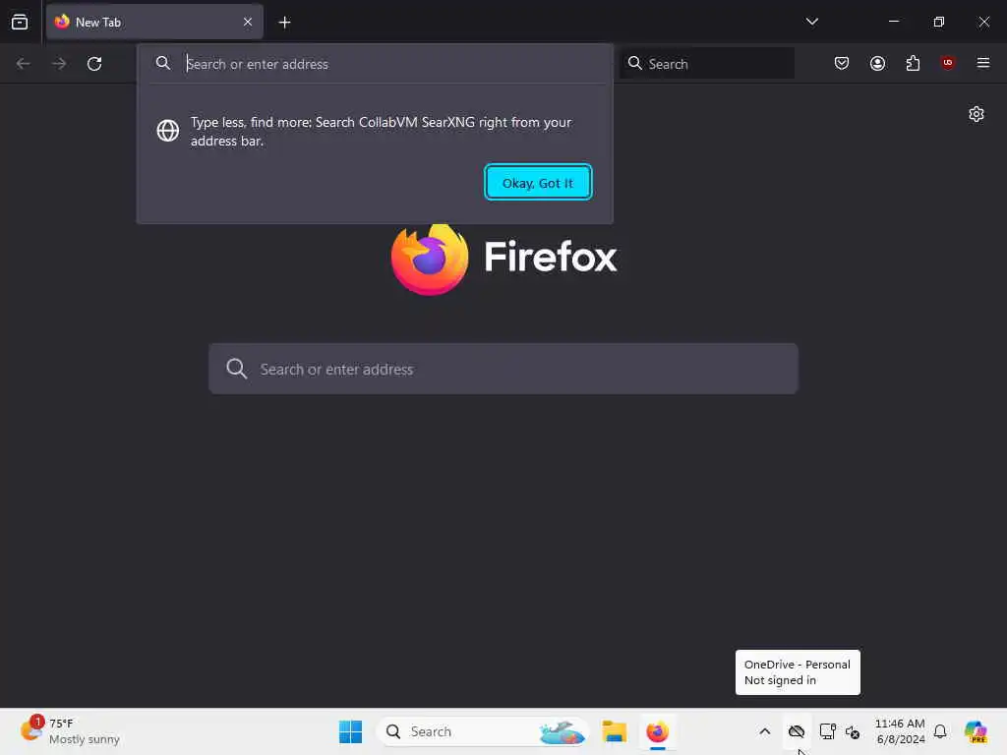1007x755 pixels.
Task: Close the New Tab tab
Action: click(x=248, y=22)
